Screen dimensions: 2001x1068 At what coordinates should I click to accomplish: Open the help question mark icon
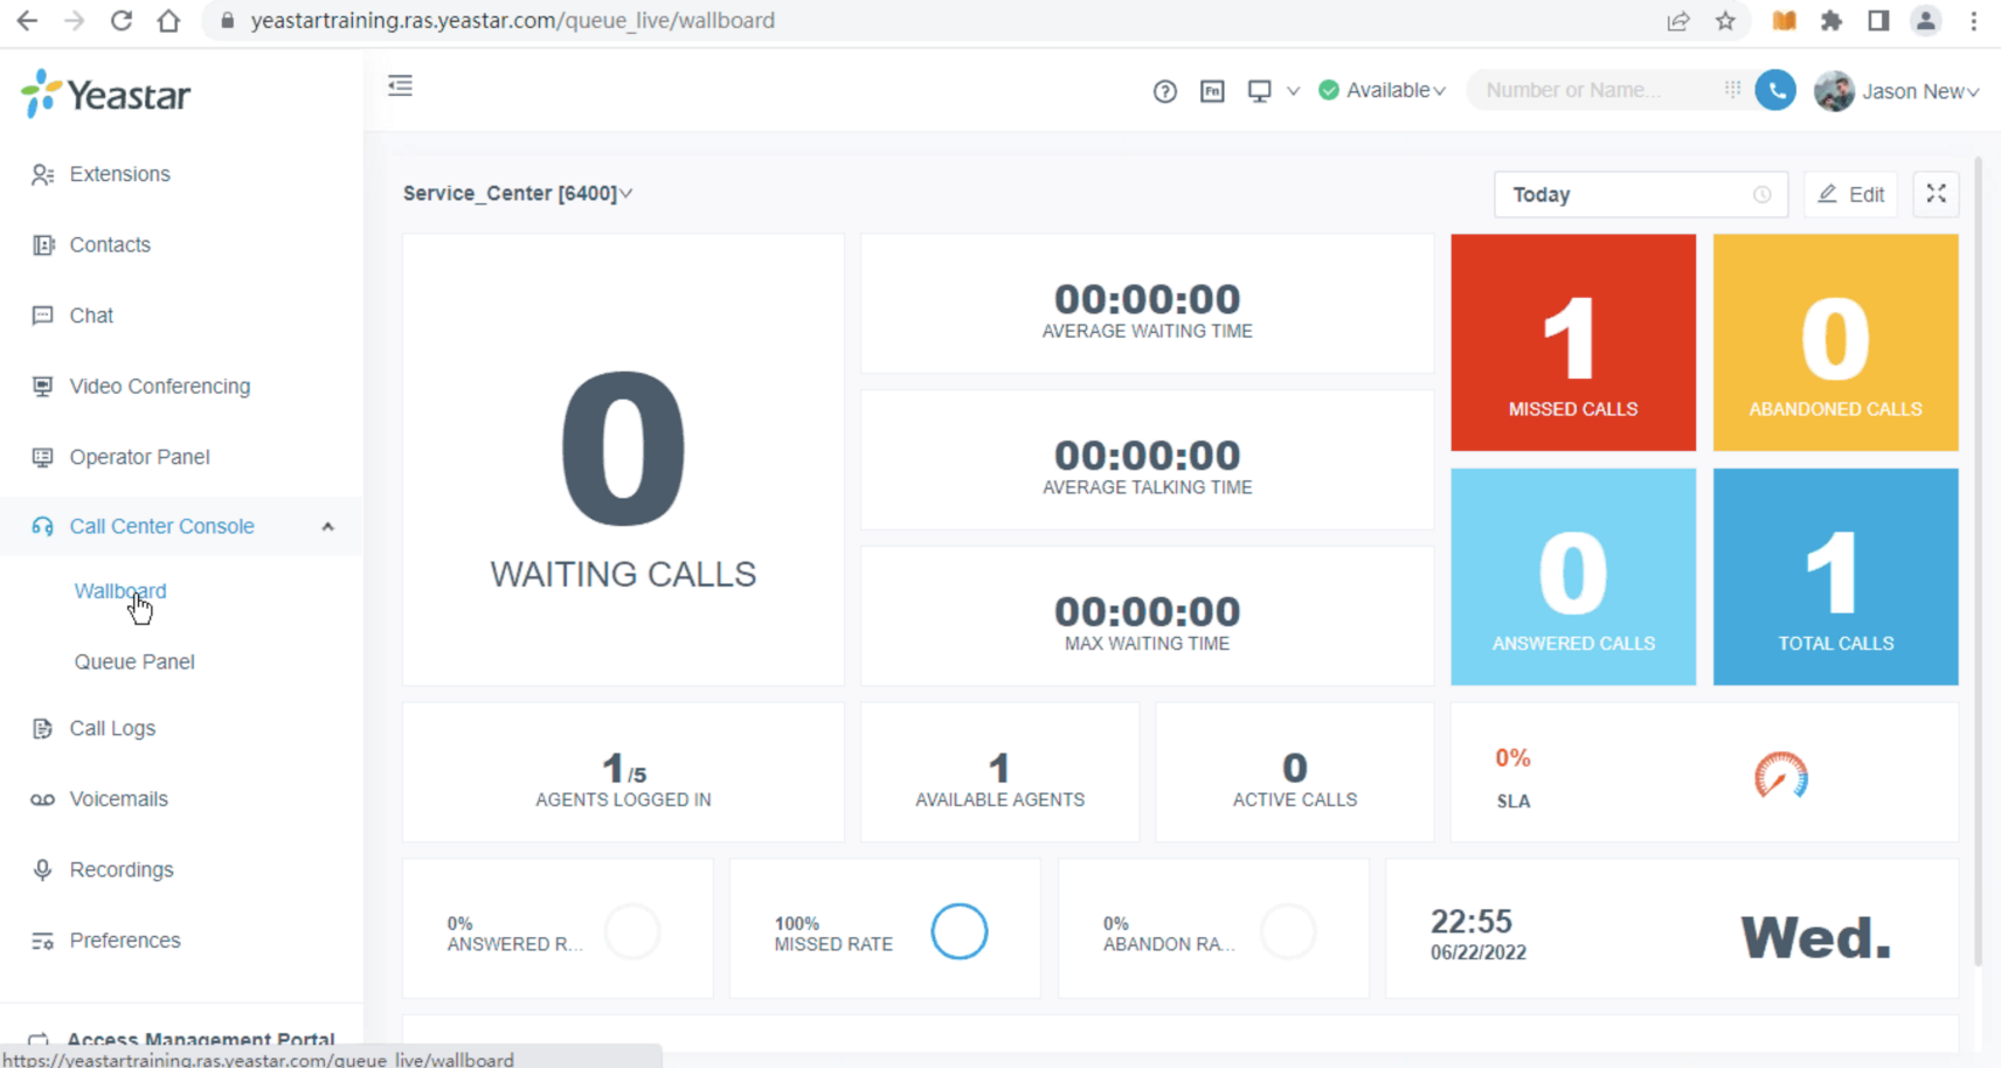point(1164,92)
